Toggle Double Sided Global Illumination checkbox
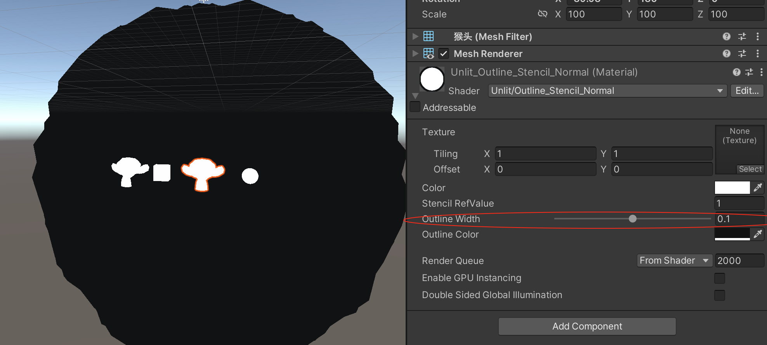The width and height of the screenshot is (767, 345). pyautogui.click(x=719, y=295)
